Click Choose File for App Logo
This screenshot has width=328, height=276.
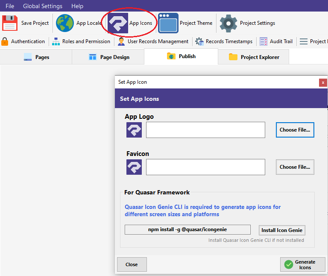coord(295,130)
